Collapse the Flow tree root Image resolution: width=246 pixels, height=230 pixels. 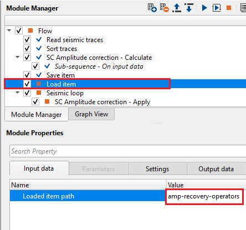coord(9,30)
